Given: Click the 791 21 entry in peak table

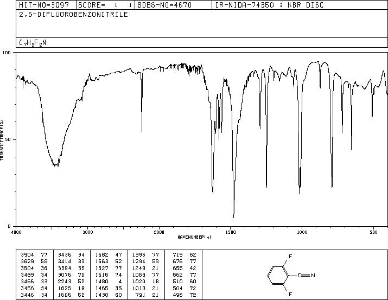Looking at the screenshot, I should click(x=146, y=295).
